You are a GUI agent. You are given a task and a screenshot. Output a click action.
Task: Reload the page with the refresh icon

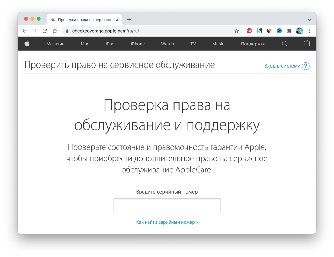[x=45, y=31]
